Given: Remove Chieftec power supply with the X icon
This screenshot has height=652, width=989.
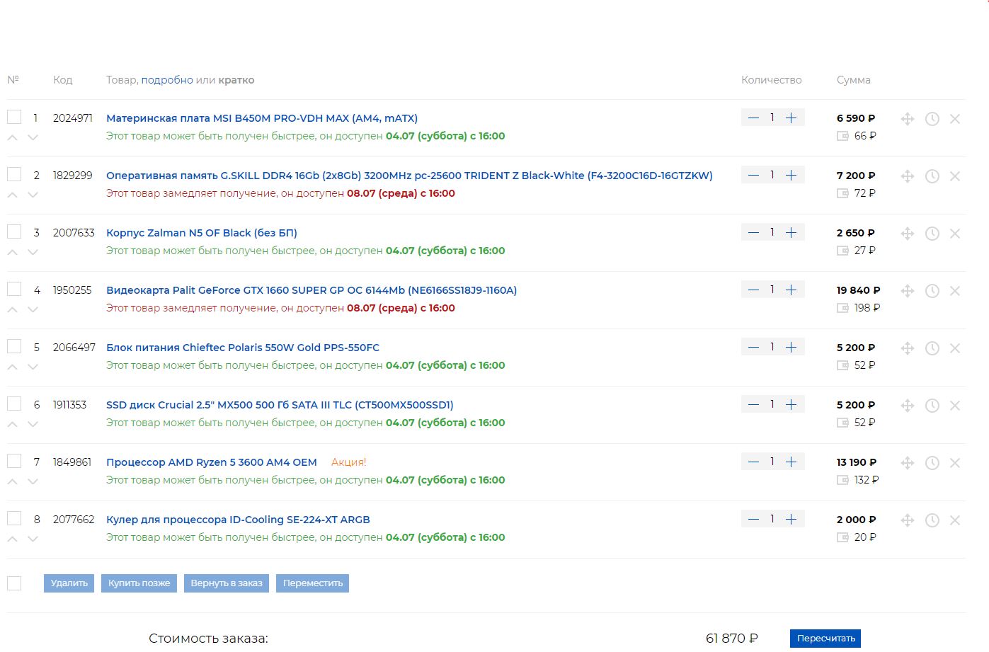Looking at the screenshot, I should [955, 348].
